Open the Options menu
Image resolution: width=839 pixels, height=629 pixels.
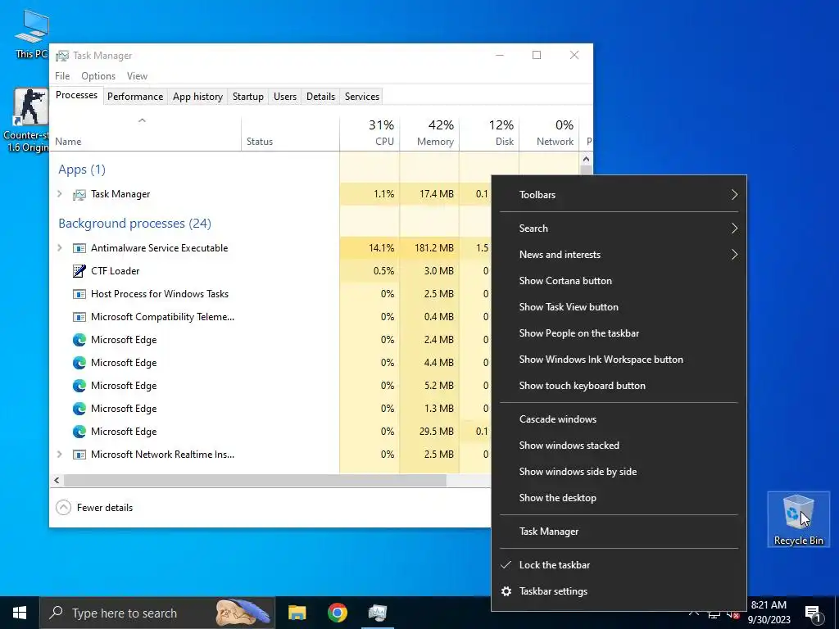(98, 76)
